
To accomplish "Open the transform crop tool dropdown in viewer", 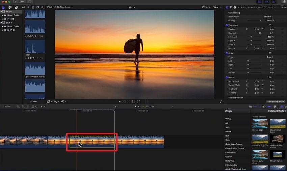I will (x=50, y=101).
